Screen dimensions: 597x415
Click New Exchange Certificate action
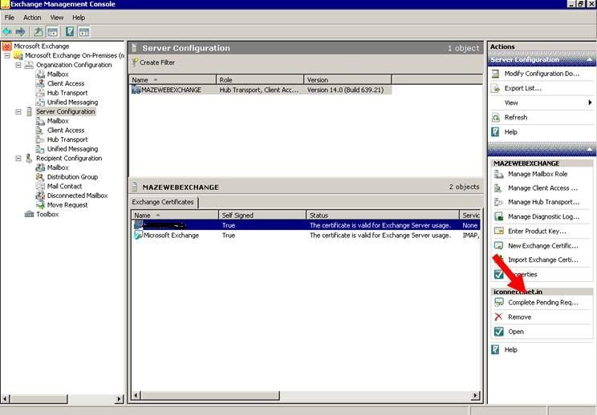tap(542, 245)
